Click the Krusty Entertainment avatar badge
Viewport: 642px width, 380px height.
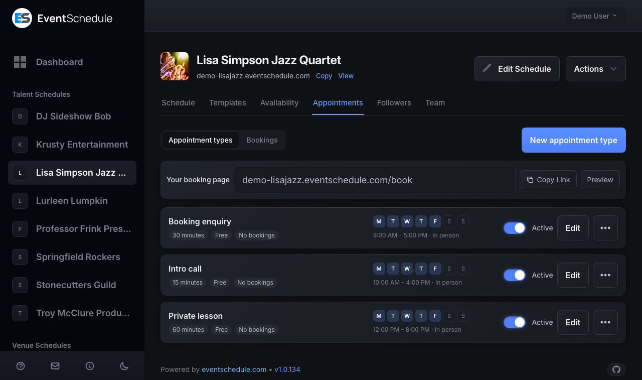20,145
